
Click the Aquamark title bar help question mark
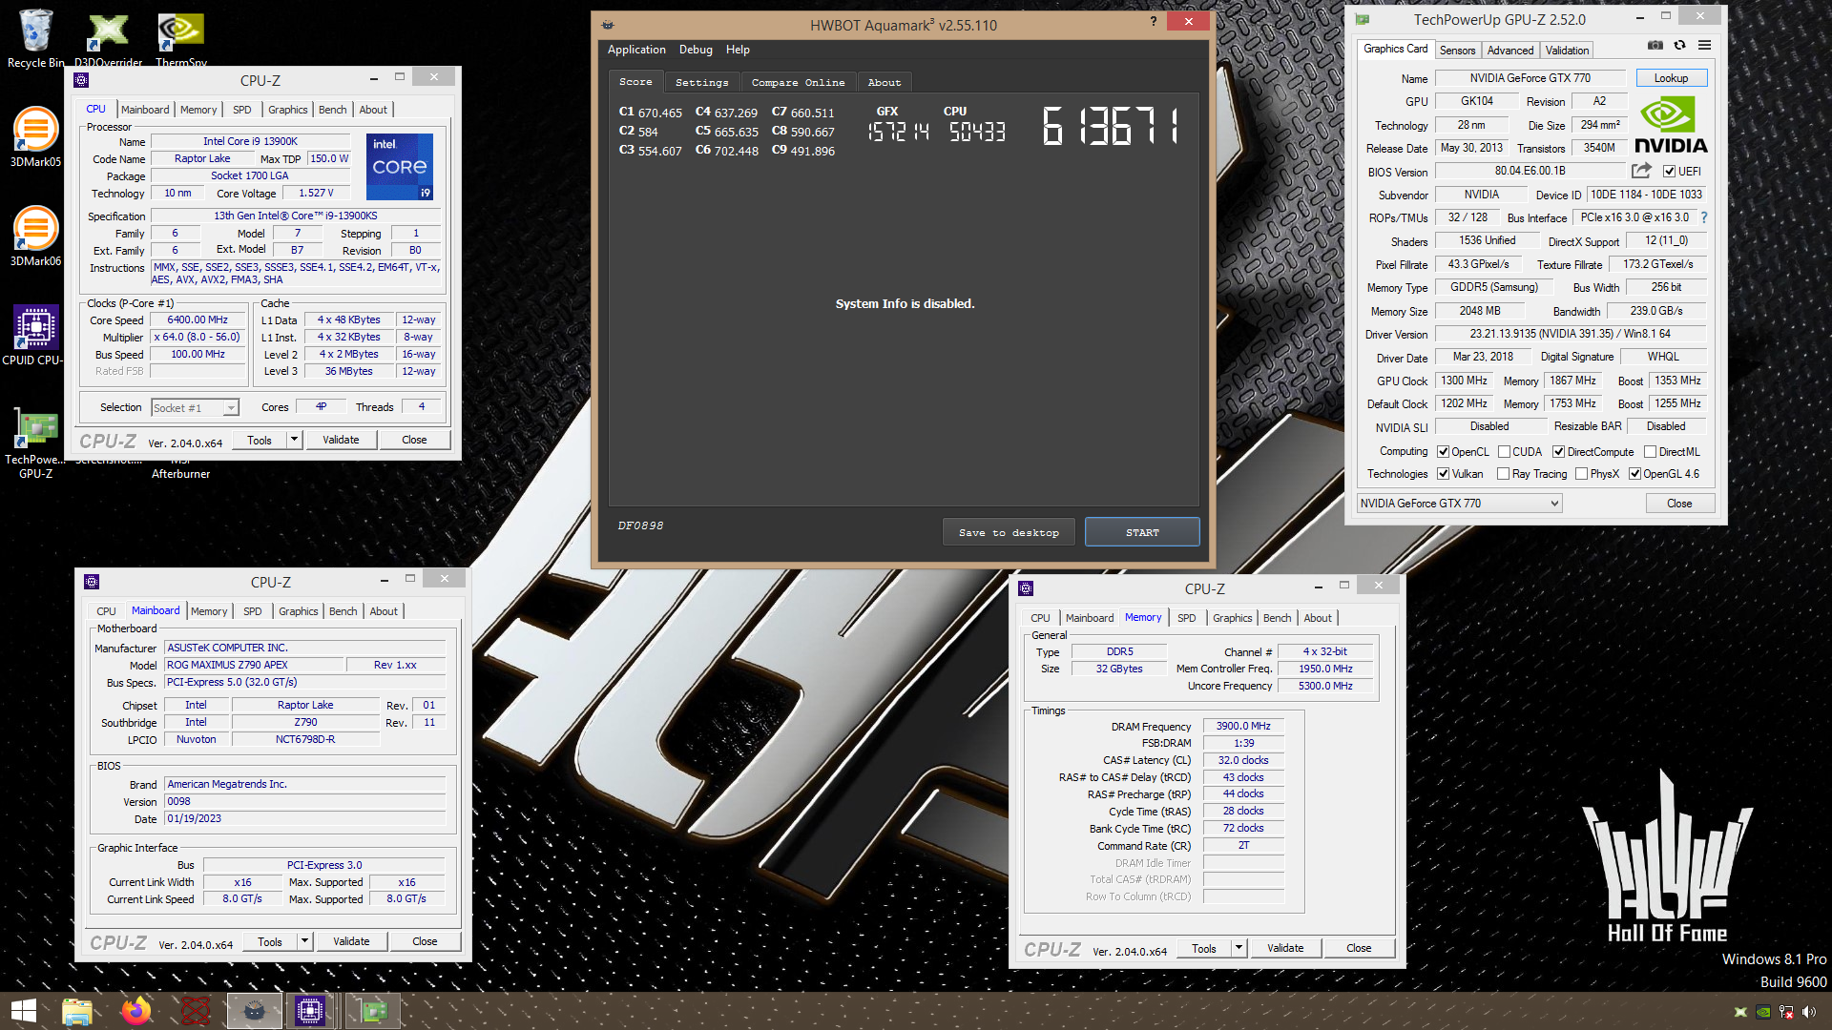pyautogui.click(x=1153, y=21)
